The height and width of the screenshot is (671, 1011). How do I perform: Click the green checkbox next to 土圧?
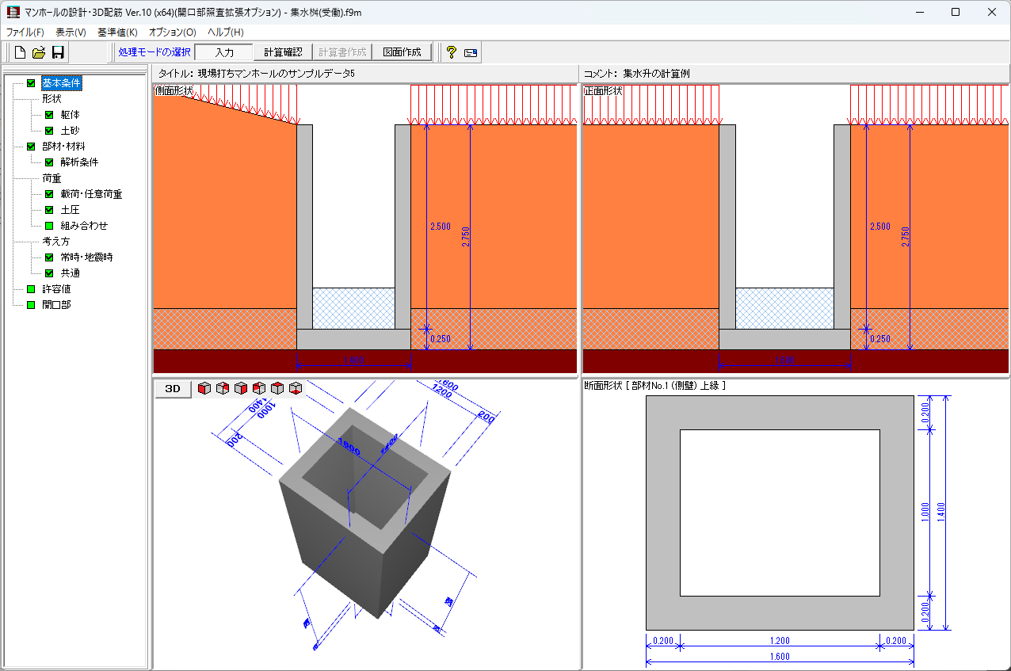[x=49, y=210]
